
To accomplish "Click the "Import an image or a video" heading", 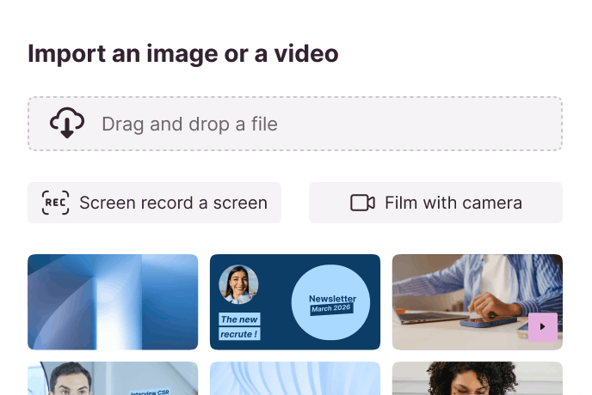I will (182, 53).
